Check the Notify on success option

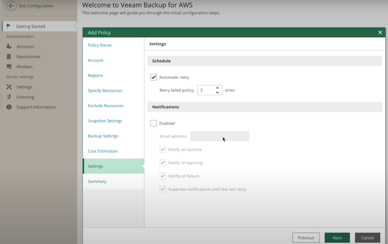[163, 149]
